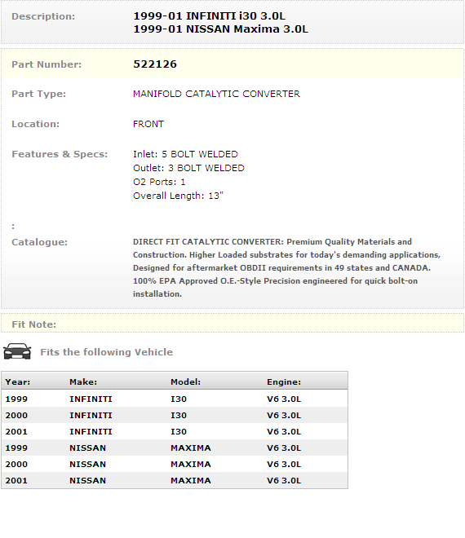This screenshot has height=538, width=465.
Task: Click the Location label
Action: point(35,124)
